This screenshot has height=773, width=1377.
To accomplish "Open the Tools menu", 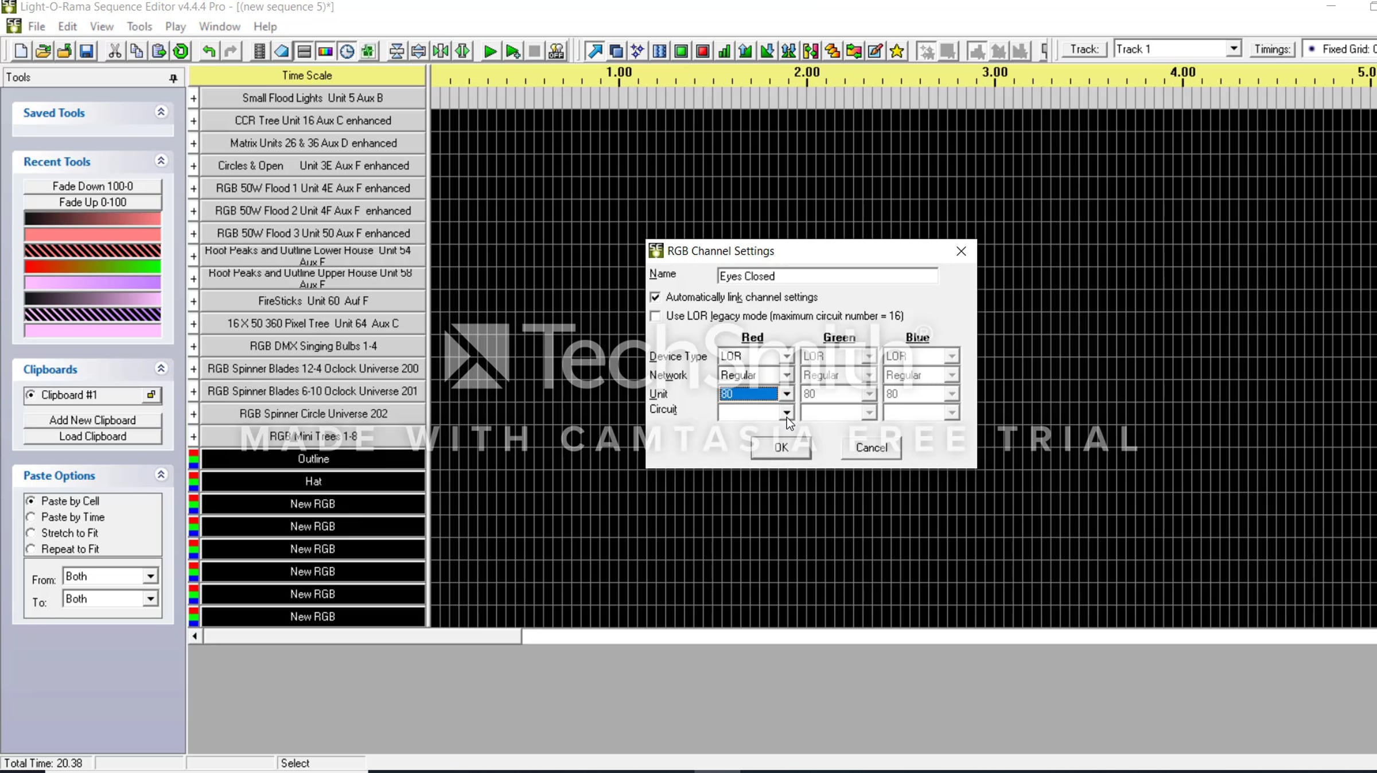I will [139, 26].
